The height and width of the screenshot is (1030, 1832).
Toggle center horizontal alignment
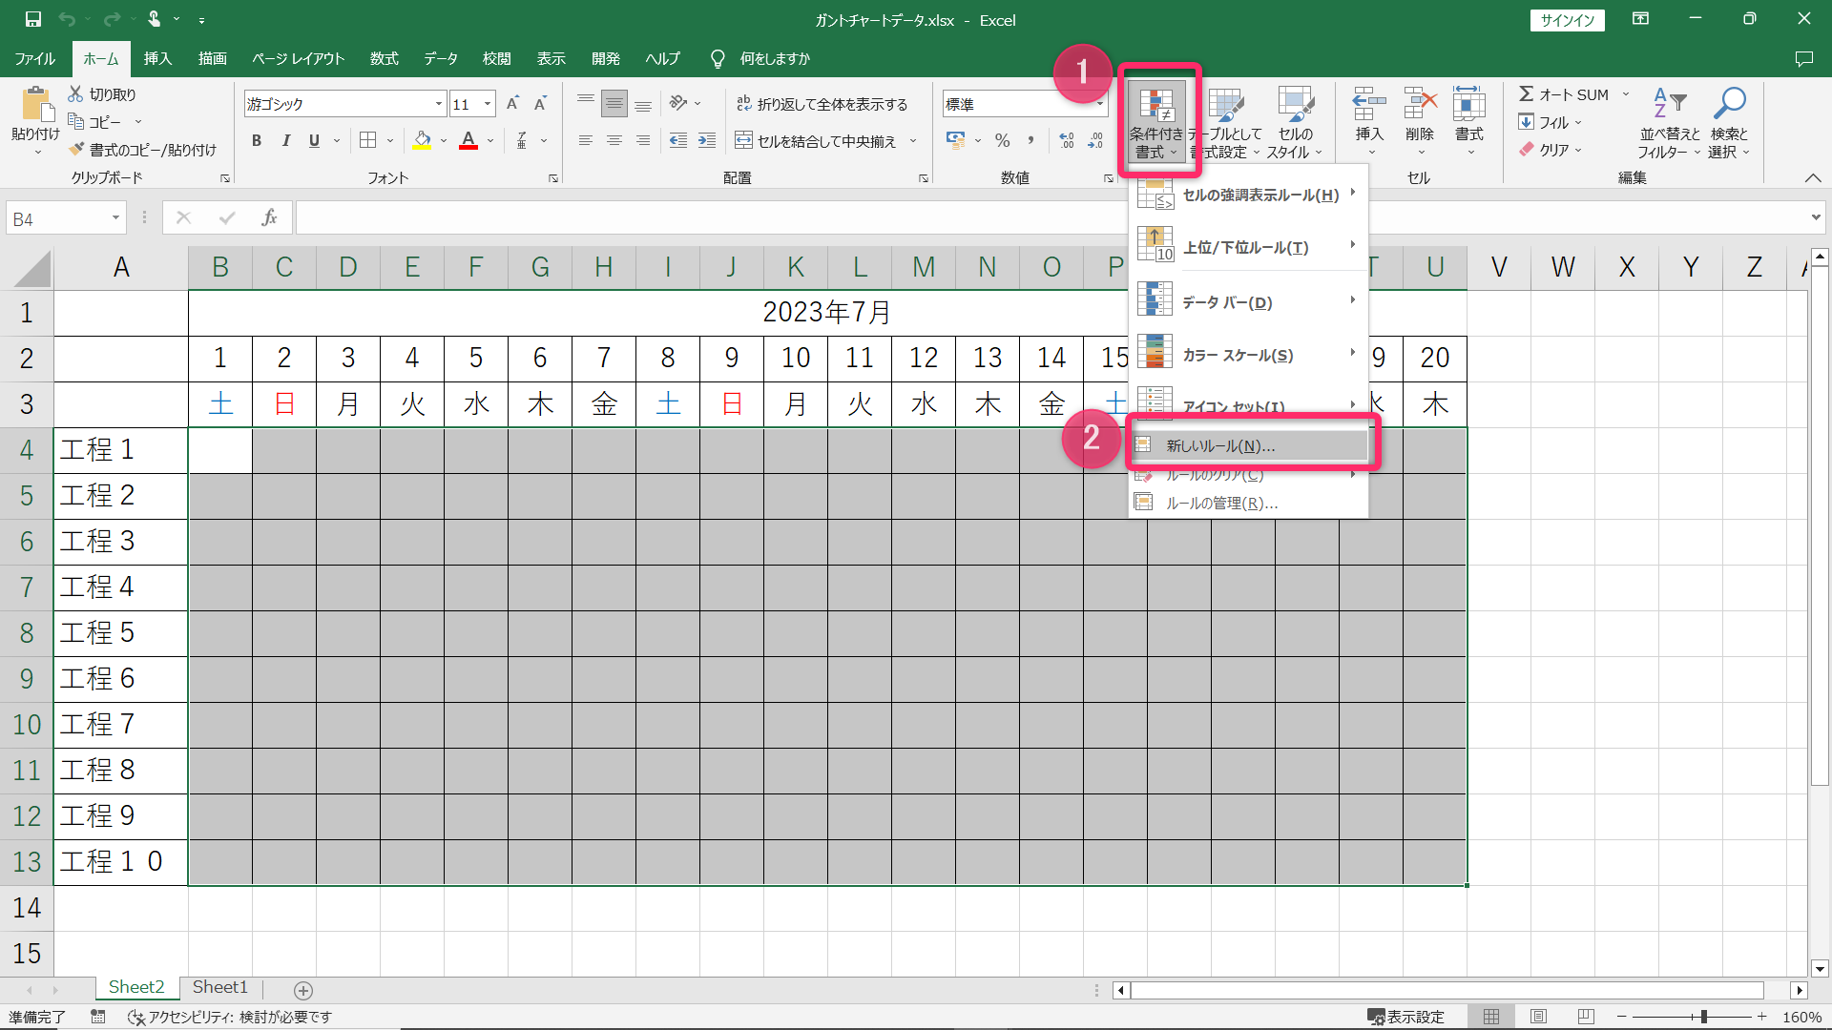coord(614,141)
